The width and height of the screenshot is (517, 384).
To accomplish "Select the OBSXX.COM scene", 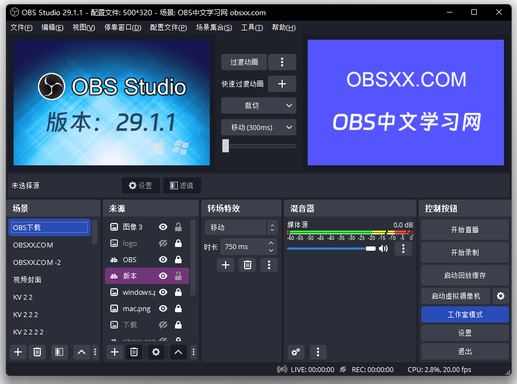I will [x=49, y=245].
